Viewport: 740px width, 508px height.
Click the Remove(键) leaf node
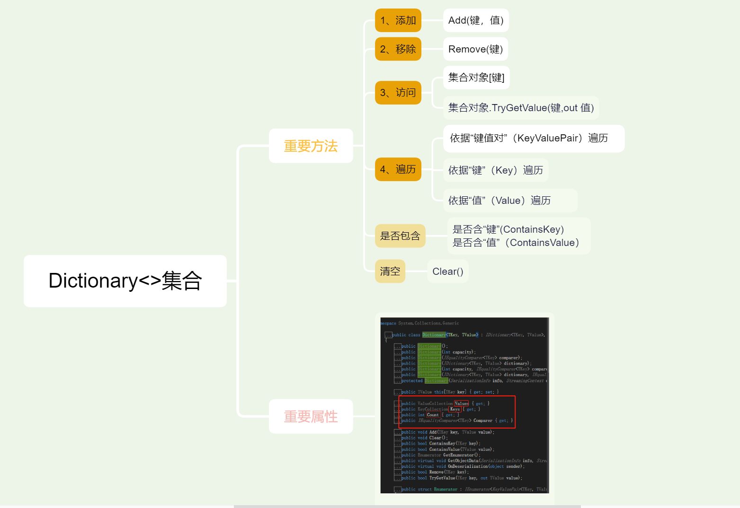point(476,49)
